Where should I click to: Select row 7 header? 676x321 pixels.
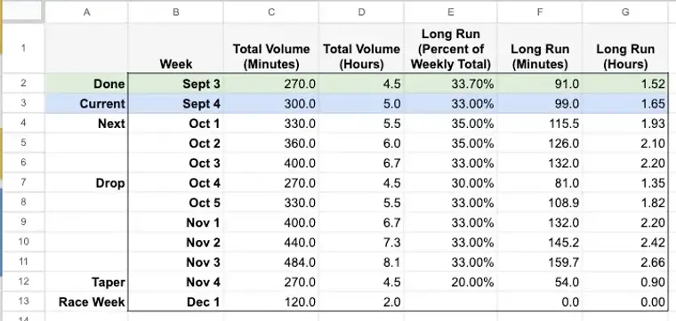click(x=23, y=182)
